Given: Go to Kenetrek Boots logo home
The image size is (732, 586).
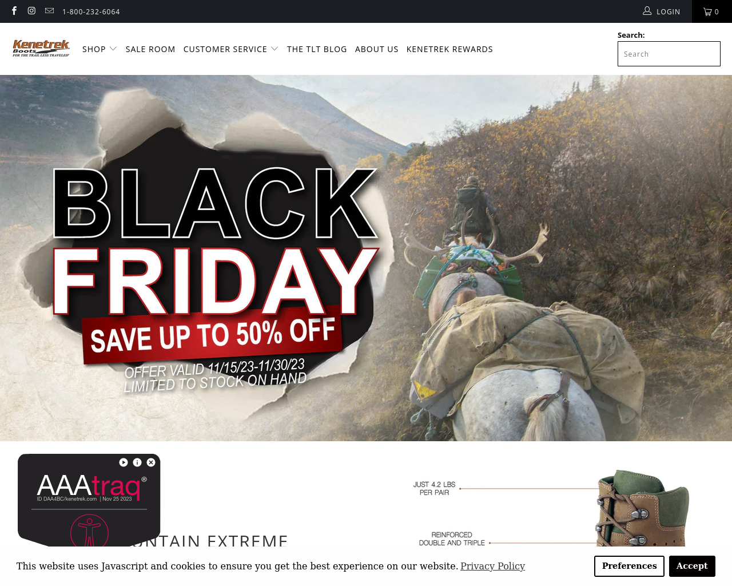Looking at the screenshot, I should (41, 49).
